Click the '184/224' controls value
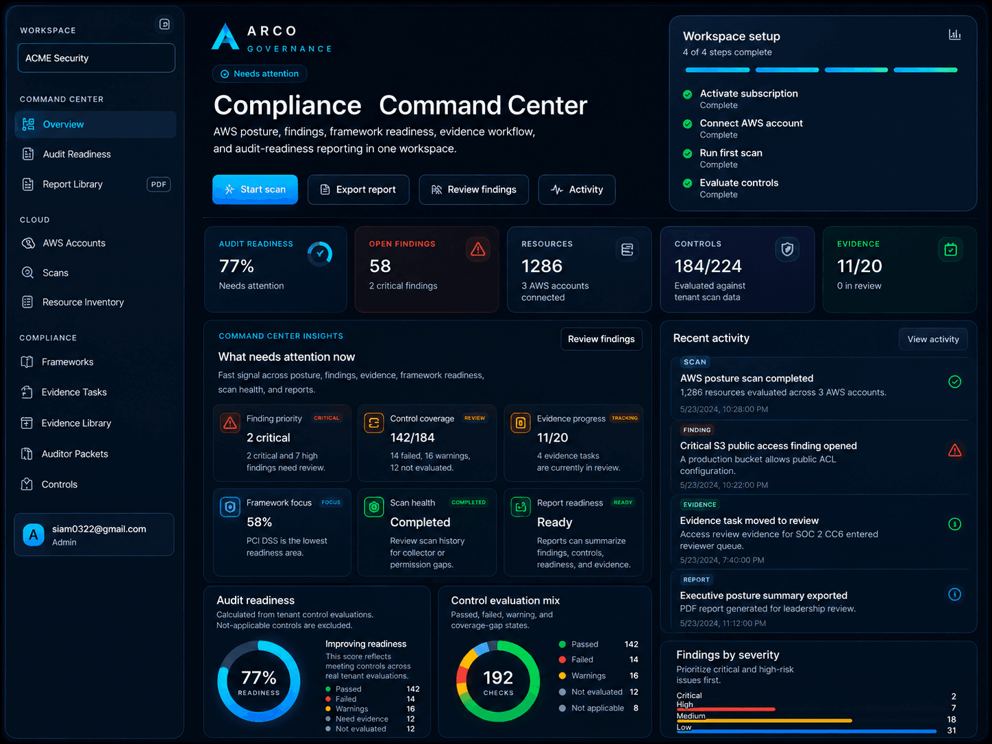 click(x=708, y=266)
